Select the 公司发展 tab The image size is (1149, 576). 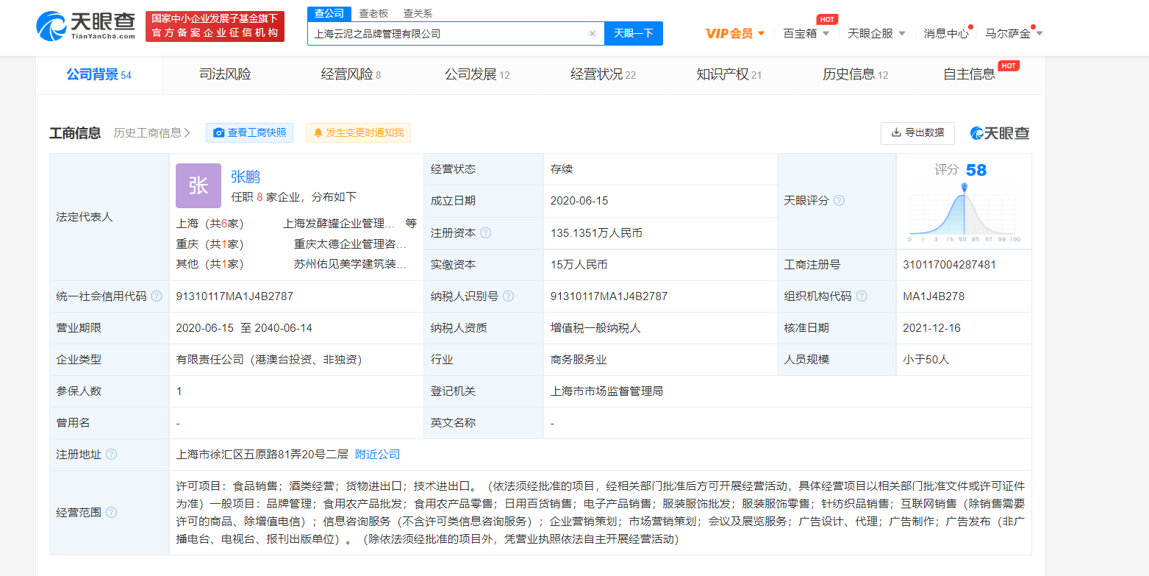477,74
